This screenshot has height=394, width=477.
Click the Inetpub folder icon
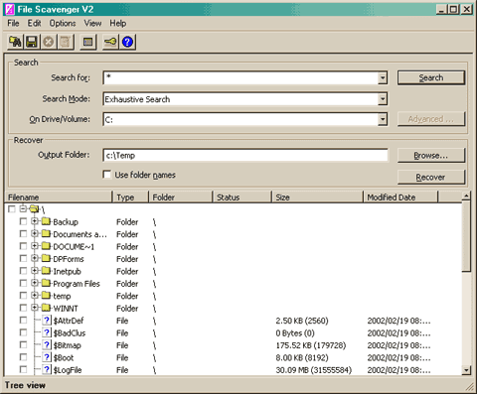point(46,271)
